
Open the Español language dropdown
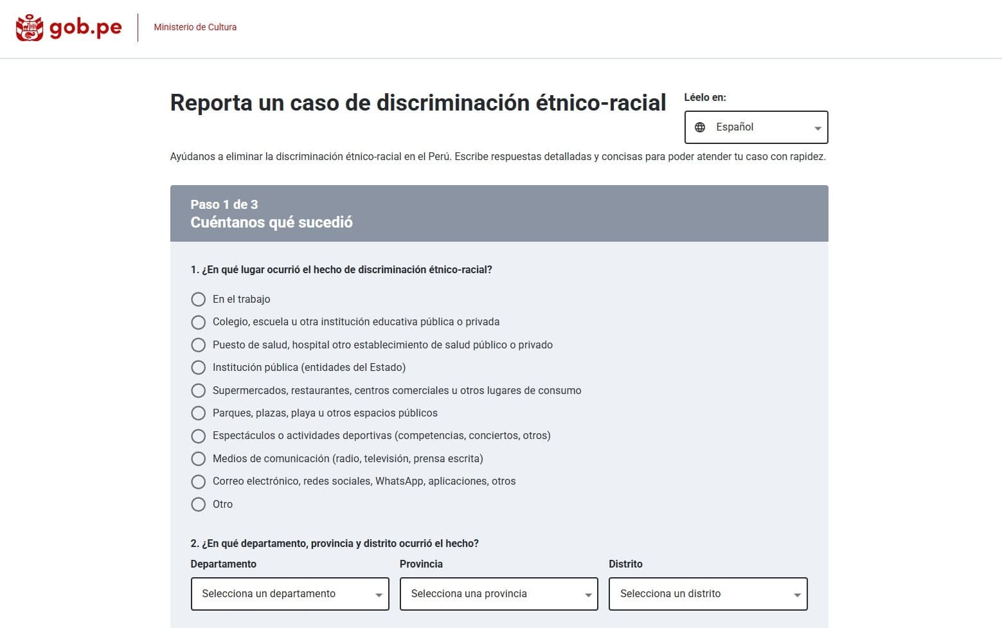coord(756,127)
